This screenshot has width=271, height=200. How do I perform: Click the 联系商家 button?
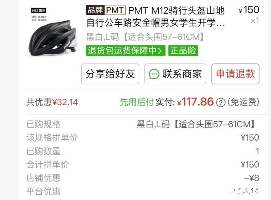(x=175, y=74)
